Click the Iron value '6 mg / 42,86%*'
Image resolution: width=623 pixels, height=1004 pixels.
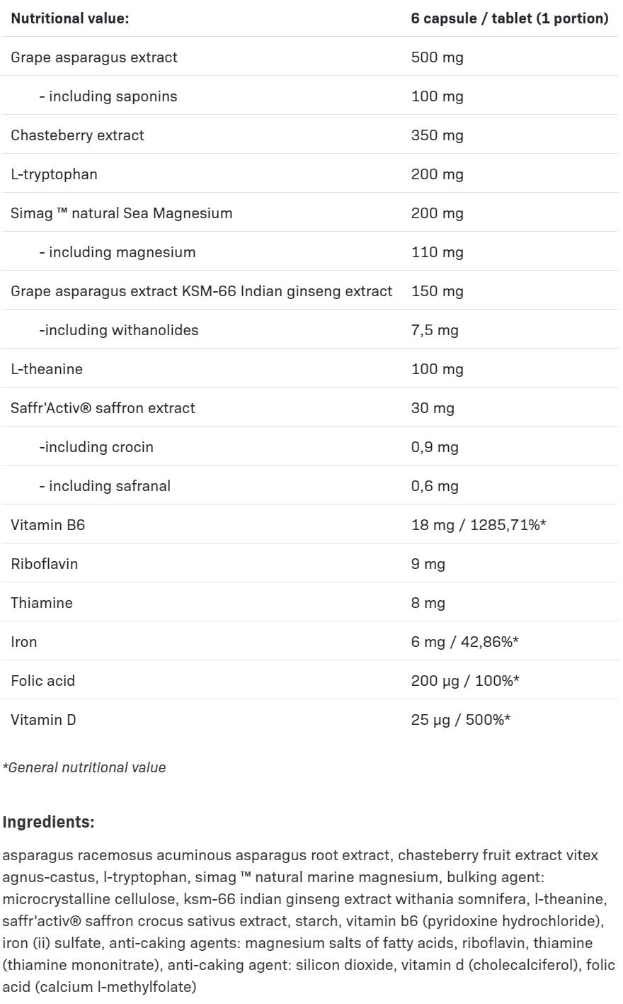point(465,642)
